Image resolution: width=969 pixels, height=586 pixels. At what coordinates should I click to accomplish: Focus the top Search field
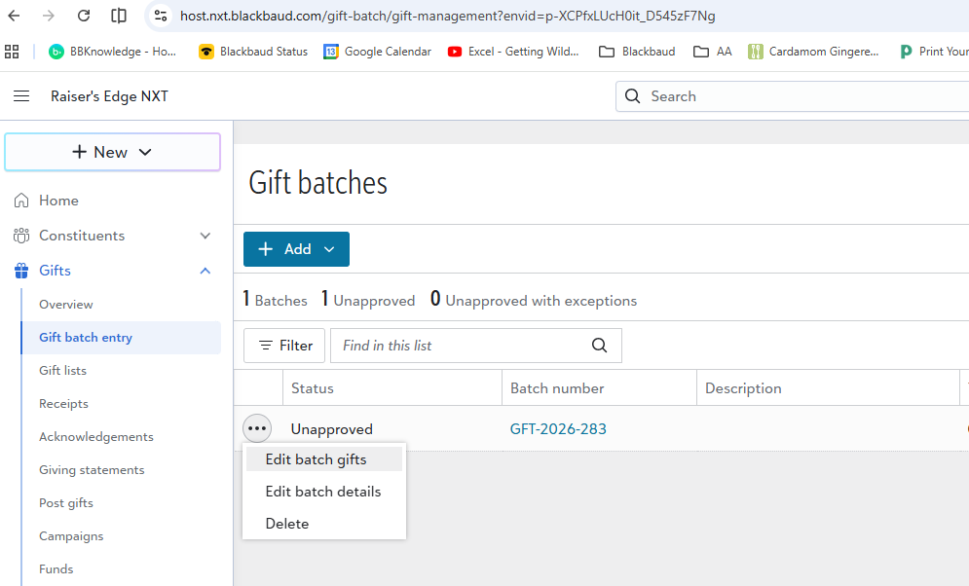coord(793,96)
